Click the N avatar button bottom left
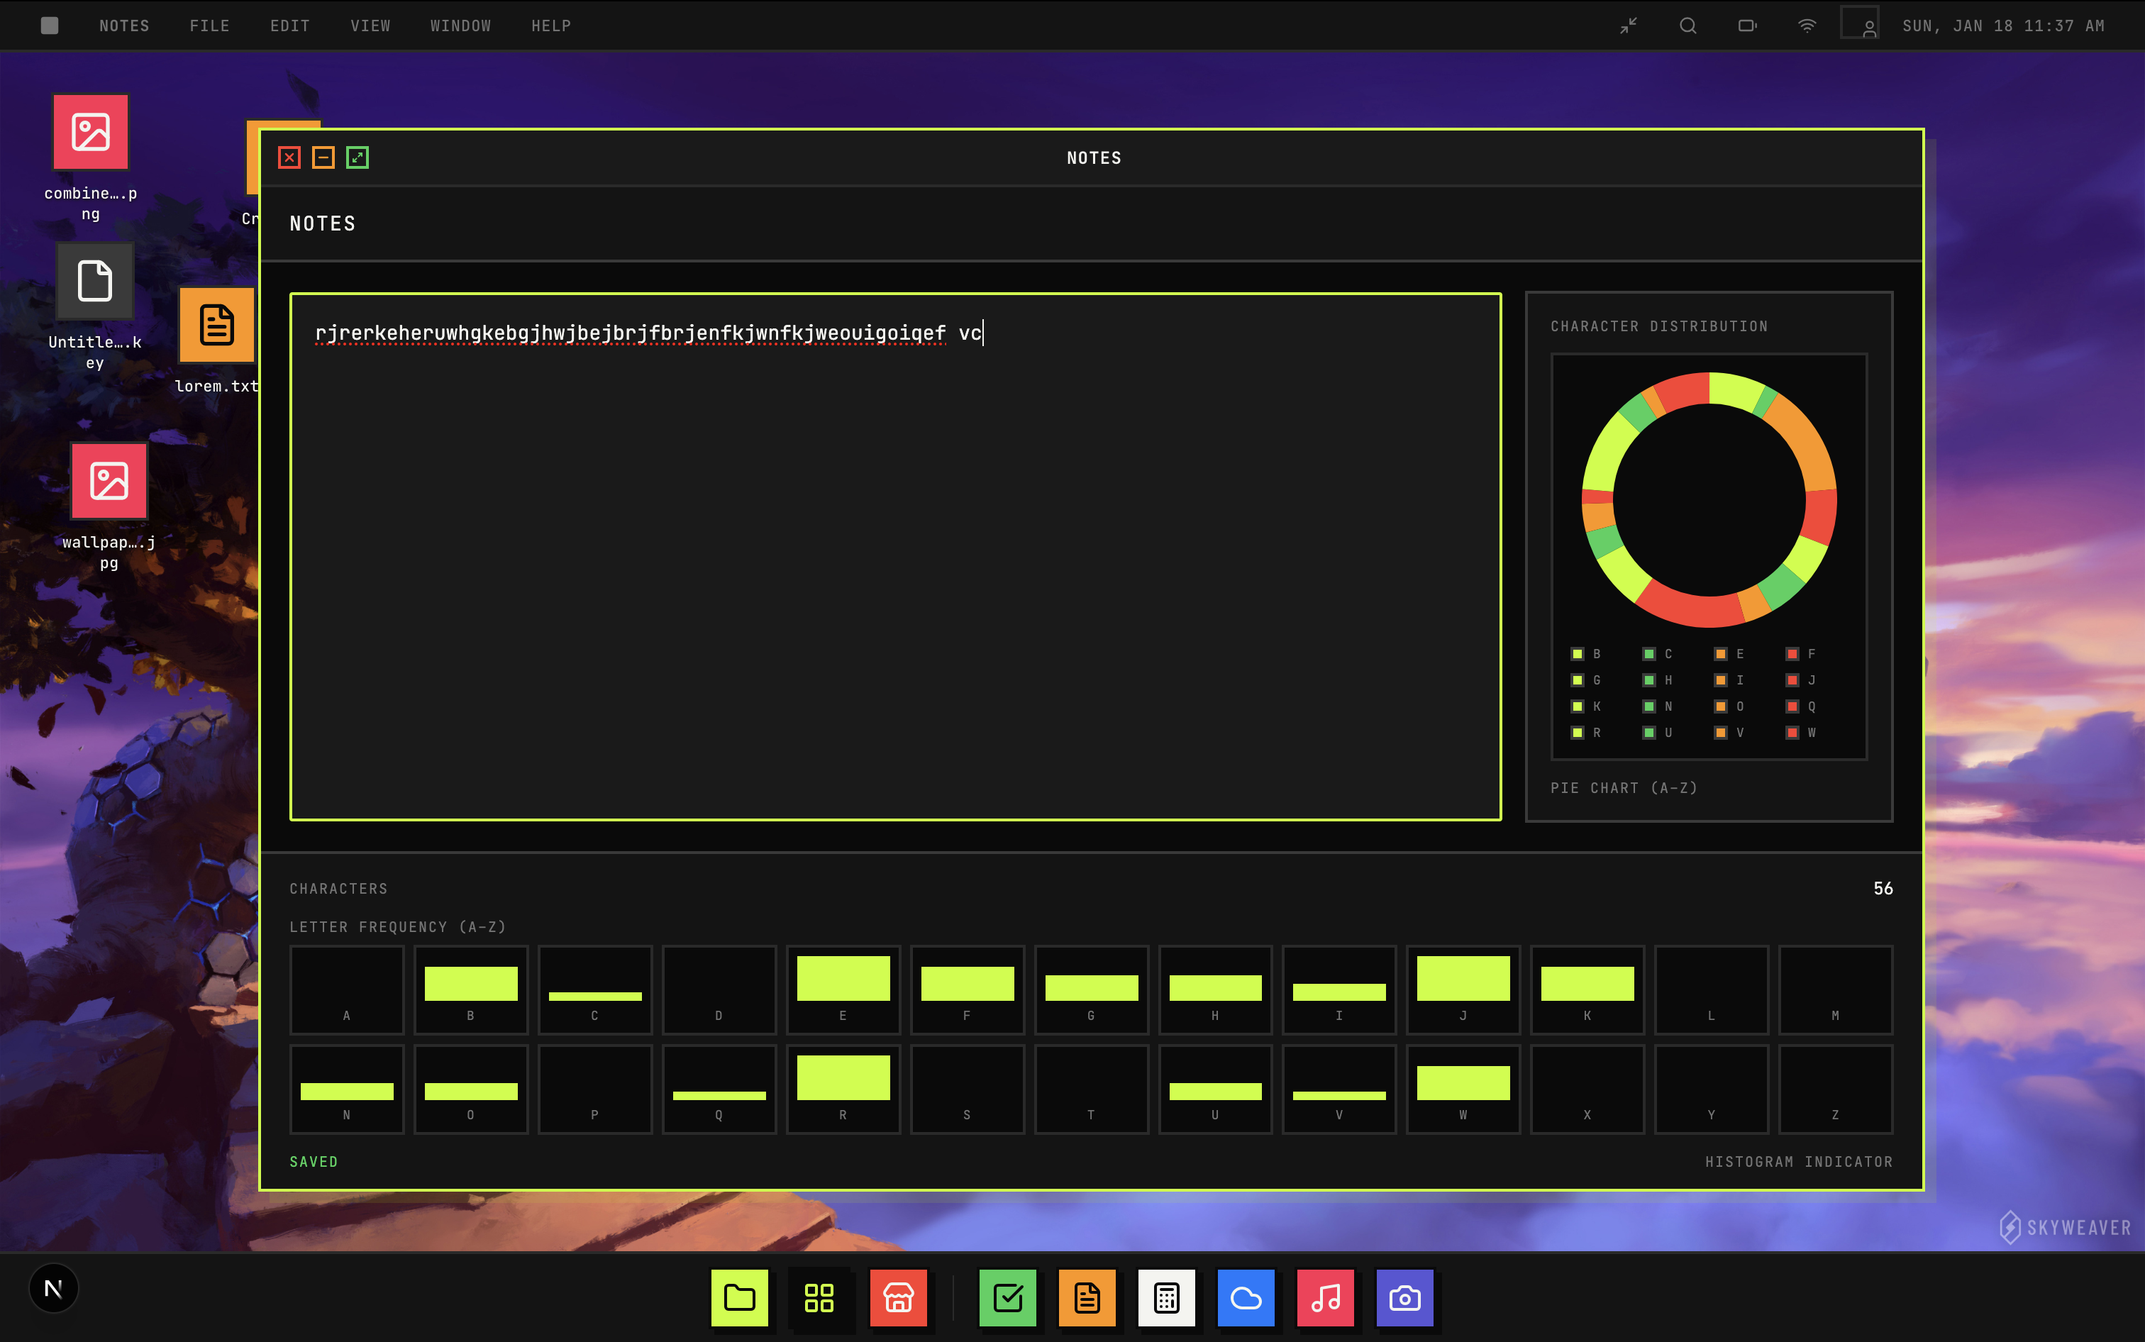Viewport: 2145px width, 1342px height. pos(53,1288)
